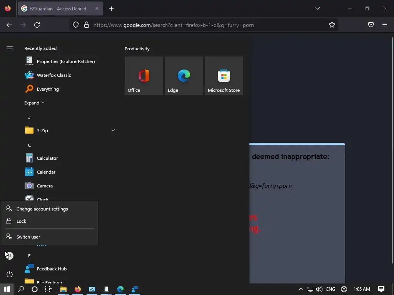Open the Start menu hamburger navigation
The image size is (394, 295).
pos(10,48)
